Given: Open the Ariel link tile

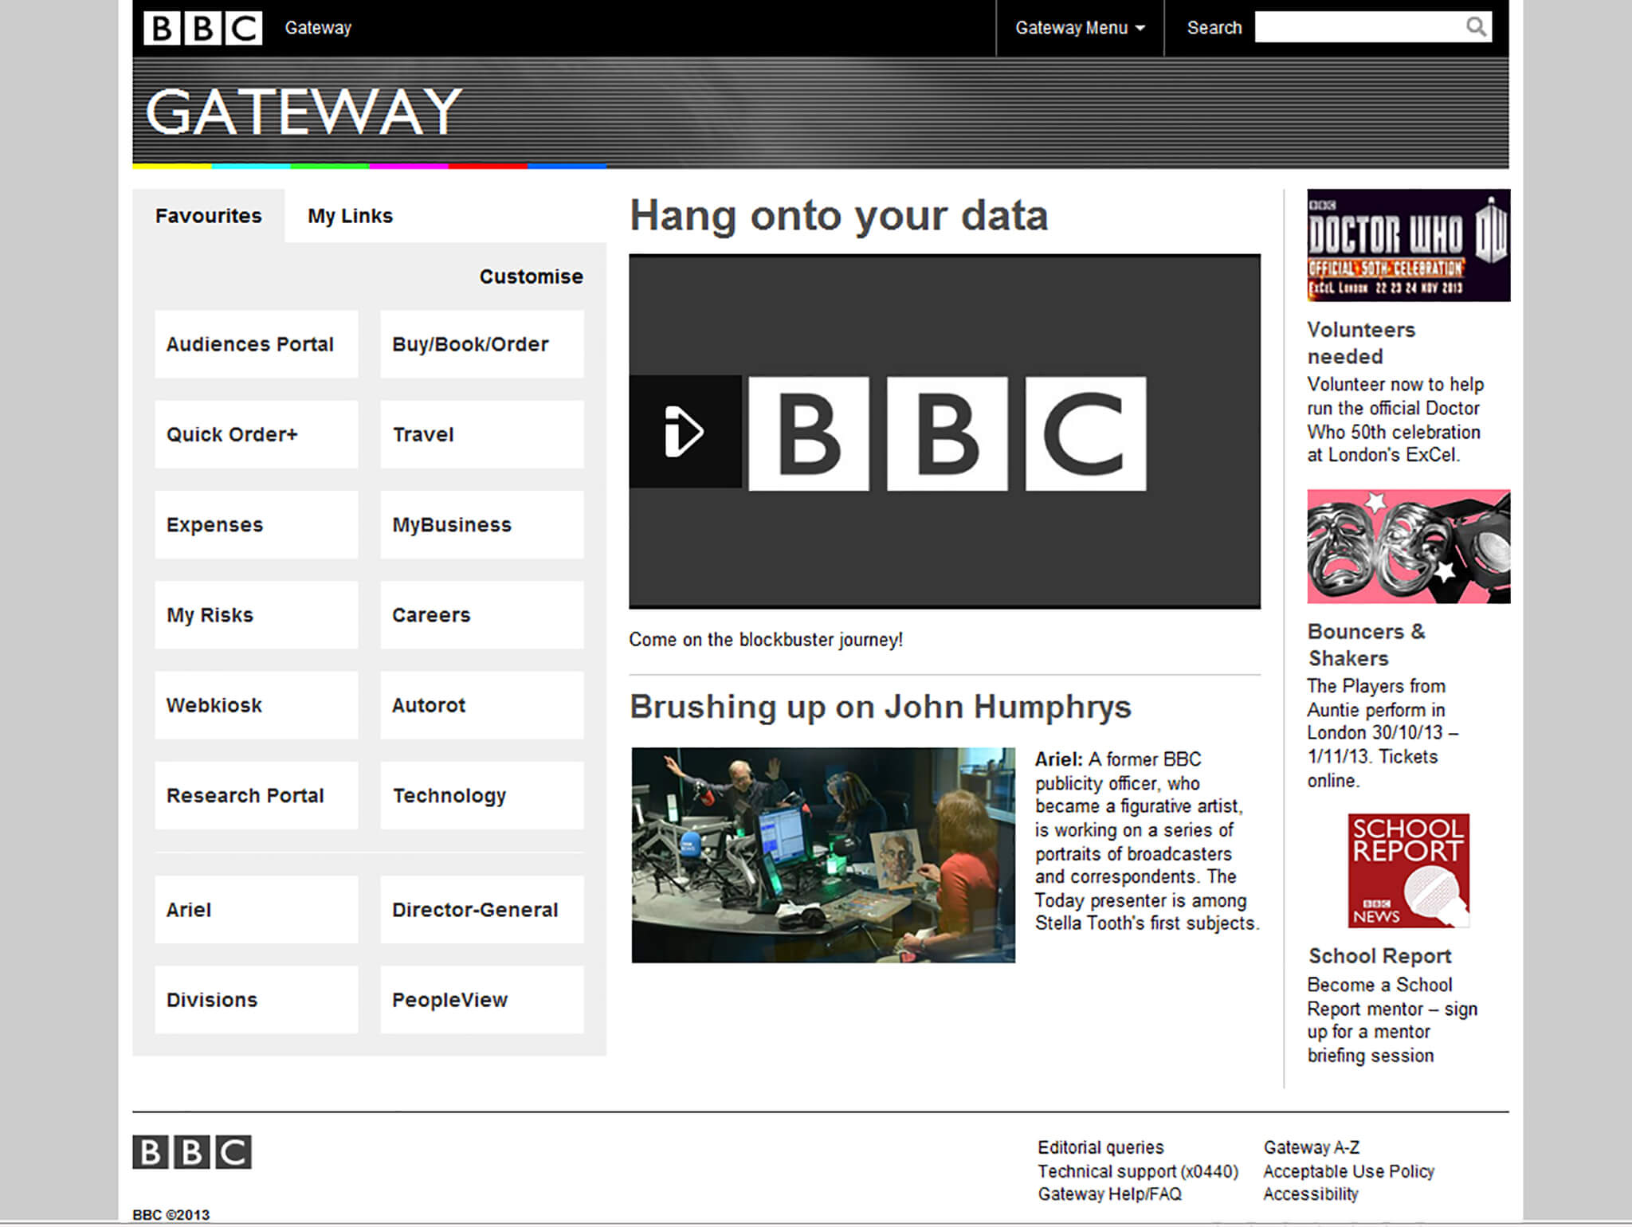Looking at the screenshot, I should coord(257,910).
